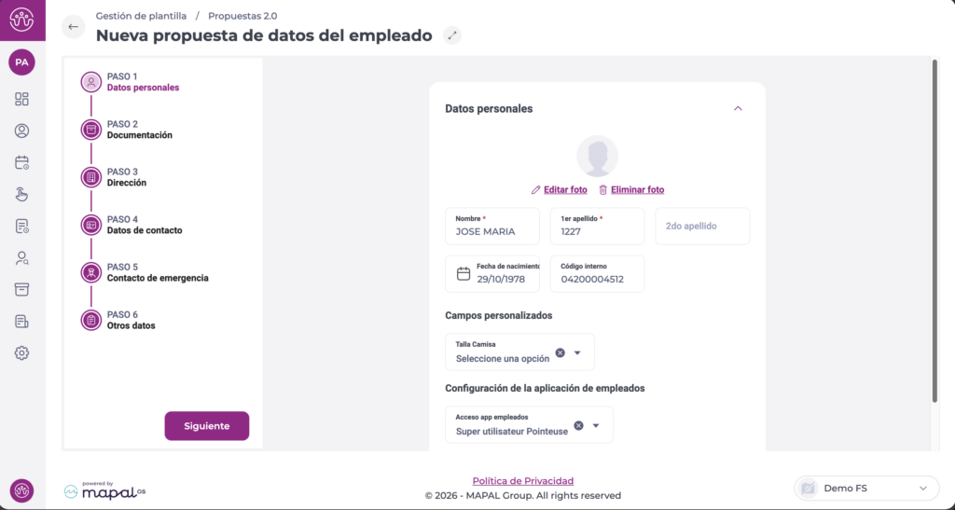The image size is (955, 510).
Task: Click the back arrow button
Action: [73, 27]
